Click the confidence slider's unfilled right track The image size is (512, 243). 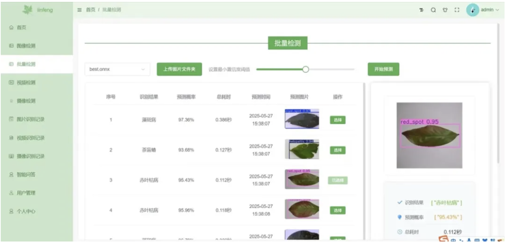tap(332, 69)
